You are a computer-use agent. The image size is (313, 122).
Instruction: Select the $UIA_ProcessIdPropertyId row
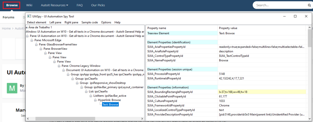click(226, 74)
